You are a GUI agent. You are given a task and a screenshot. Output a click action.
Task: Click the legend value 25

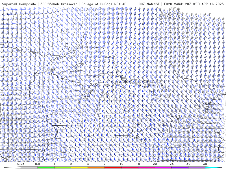(172, 164)
